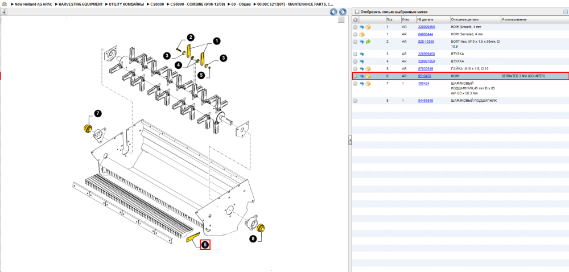Image resolution: width=569 pixels, height=272 pixels.
Task: Click box icon in 9516450 row
Action: click(368, 76)
